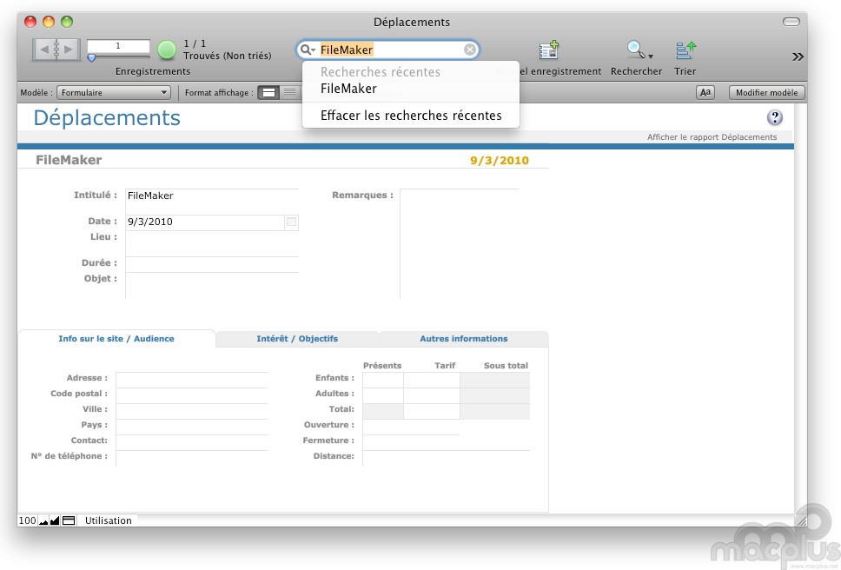Click the record number field
Screen dimensions: 841x570
click(118, 46)
